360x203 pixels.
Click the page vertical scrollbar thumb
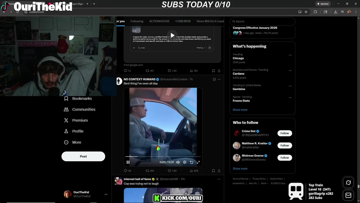click(359, 186)
